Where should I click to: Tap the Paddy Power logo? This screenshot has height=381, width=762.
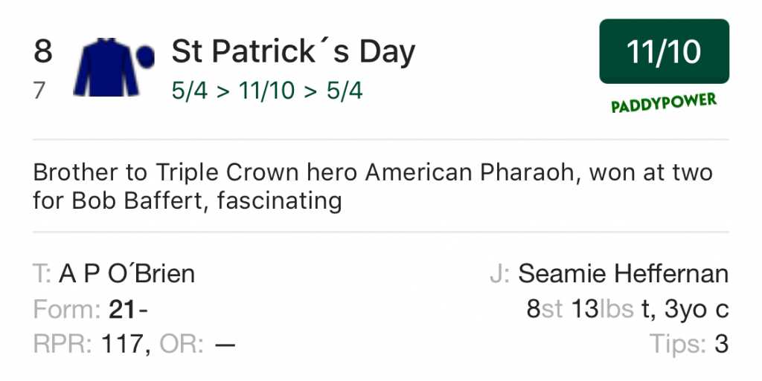pos(664,103)
